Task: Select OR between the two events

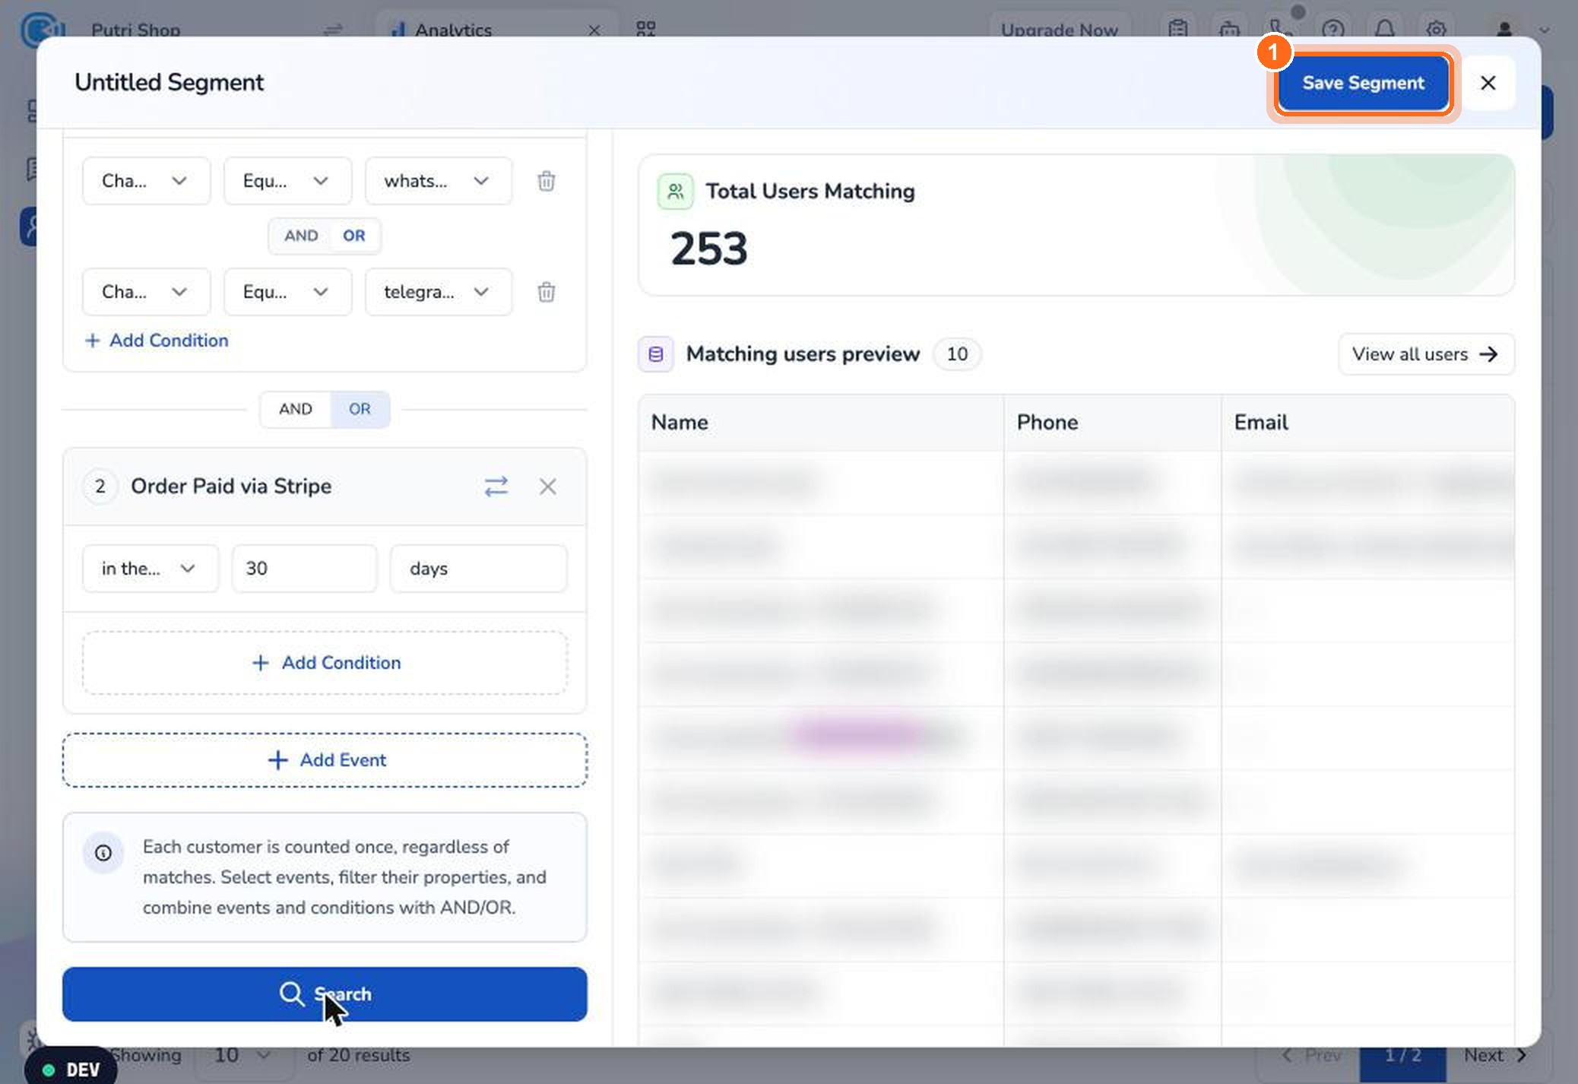Action: [360, 409]
